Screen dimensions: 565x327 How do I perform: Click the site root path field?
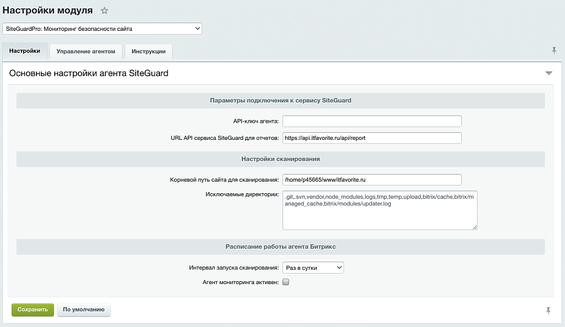[x=371, y=179]
